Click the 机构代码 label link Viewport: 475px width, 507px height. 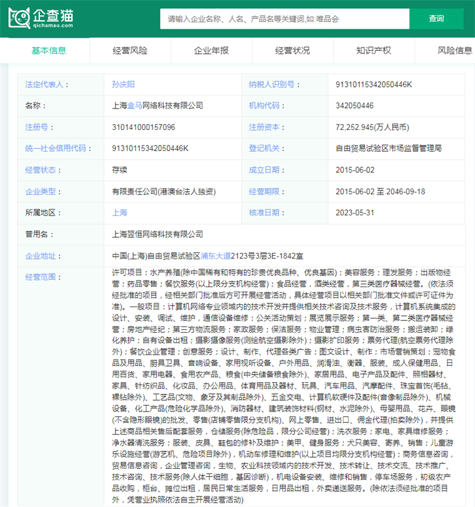264,106
